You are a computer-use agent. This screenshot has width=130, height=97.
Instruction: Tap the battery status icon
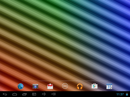(x=127, y=94)
